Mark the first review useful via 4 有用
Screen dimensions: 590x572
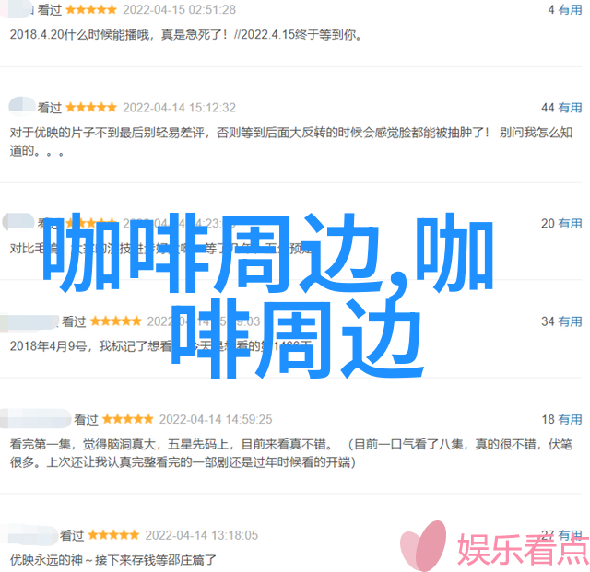(565, 10)
